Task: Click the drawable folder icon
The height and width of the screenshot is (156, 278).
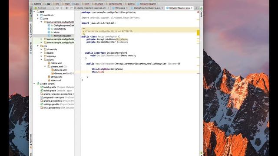Action: 45,49
